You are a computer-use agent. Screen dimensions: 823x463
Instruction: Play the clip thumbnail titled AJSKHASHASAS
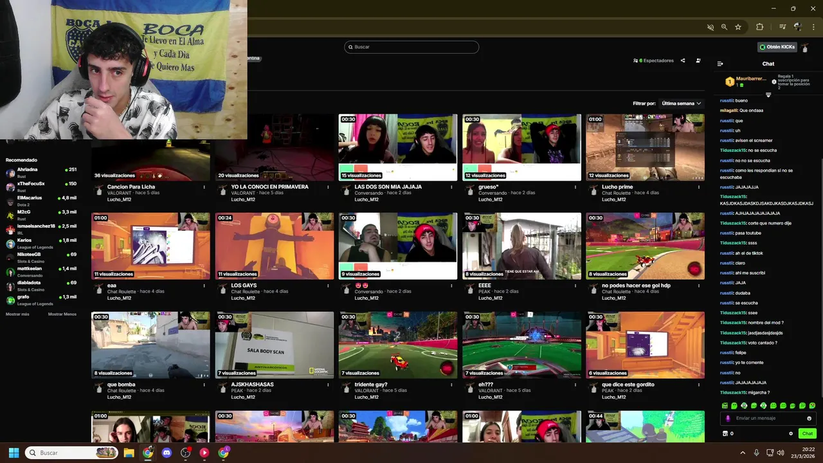point(275,345)
